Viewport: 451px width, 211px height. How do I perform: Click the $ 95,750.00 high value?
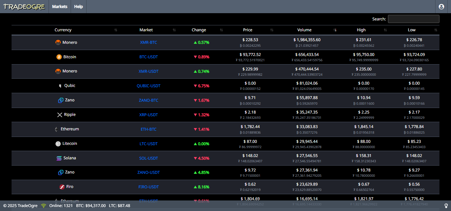pyautogui.click(x=364, y=55)
